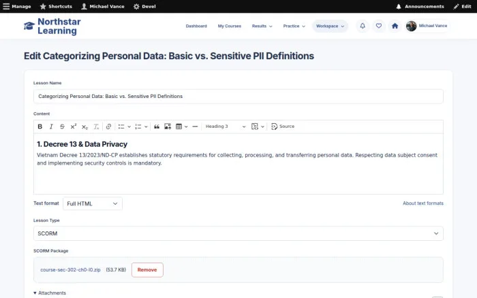The image size is (477, 298).
Task: Click the '1. Decree 13 & Data Privacy' heading
Action: click(82, 144)
